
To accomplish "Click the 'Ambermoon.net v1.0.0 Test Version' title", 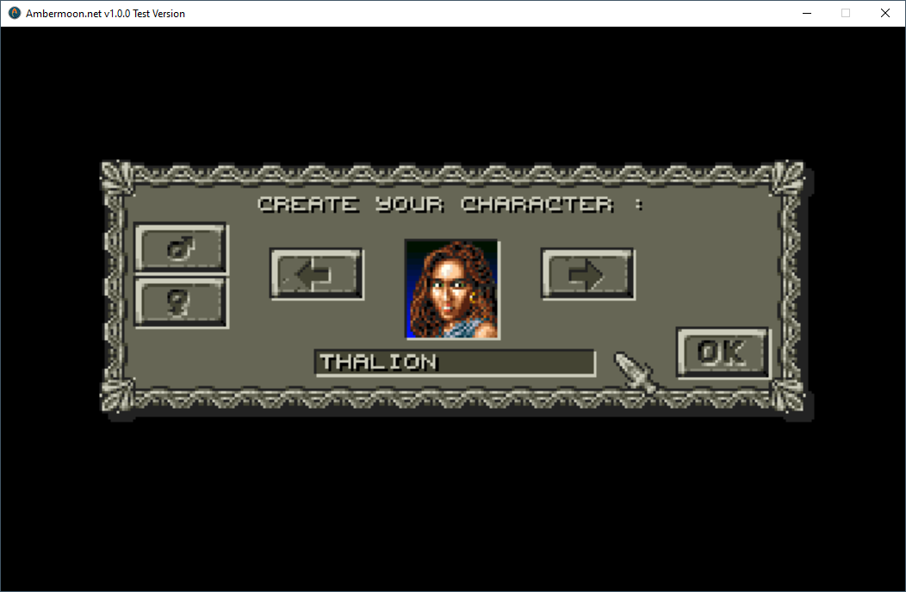I will pyautogui.click(x=105, y=13).
